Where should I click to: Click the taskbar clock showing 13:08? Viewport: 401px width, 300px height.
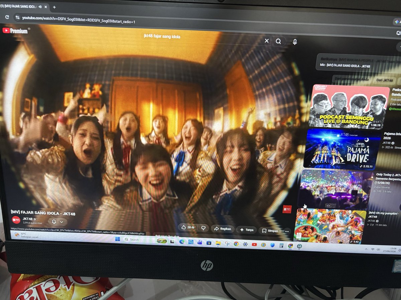click(x=389, y=250)
